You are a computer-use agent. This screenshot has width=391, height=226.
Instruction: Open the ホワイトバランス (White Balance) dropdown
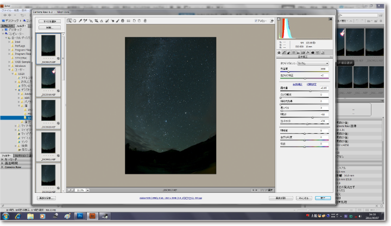[312, 64]
